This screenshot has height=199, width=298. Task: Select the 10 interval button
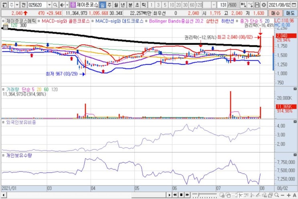tap(172, 5)
